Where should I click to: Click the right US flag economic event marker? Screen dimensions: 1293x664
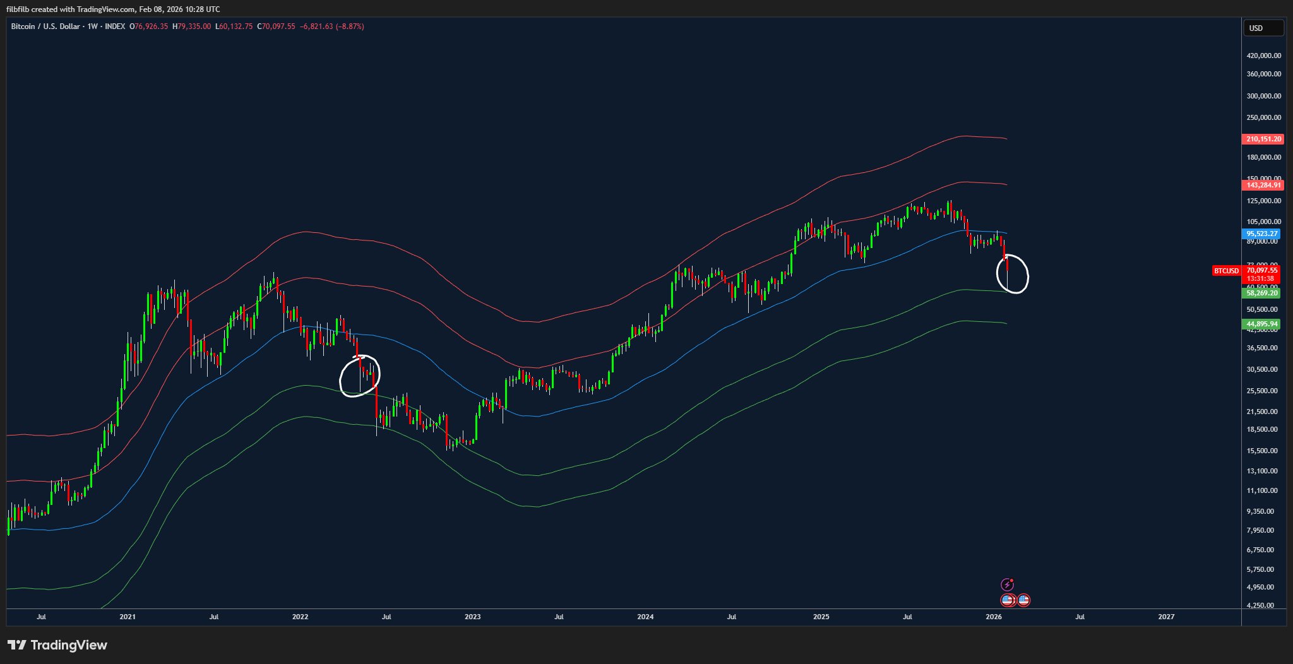(x=1023, y=600)
